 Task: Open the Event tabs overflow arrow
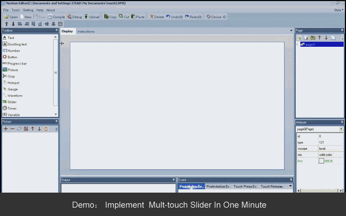coord(290,186)
